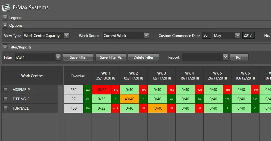Click the WK 6 03/12/2018 header

point(246,76)
